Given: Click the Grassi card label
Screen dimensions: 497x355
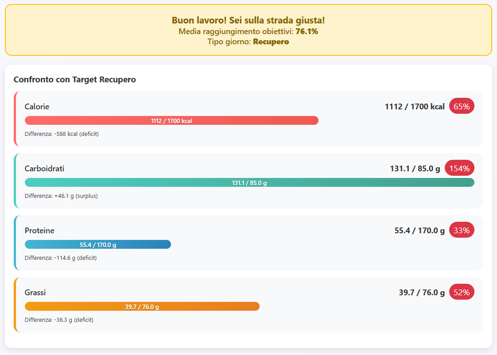Looking at the screenshot, I should point(35,293).
